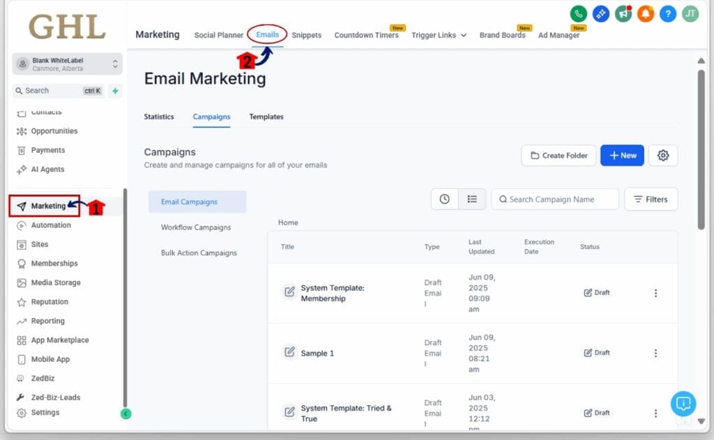This screenshot has height=440, width=714.
Task: Switch to the clock schedule view
Action: point(444,199)
